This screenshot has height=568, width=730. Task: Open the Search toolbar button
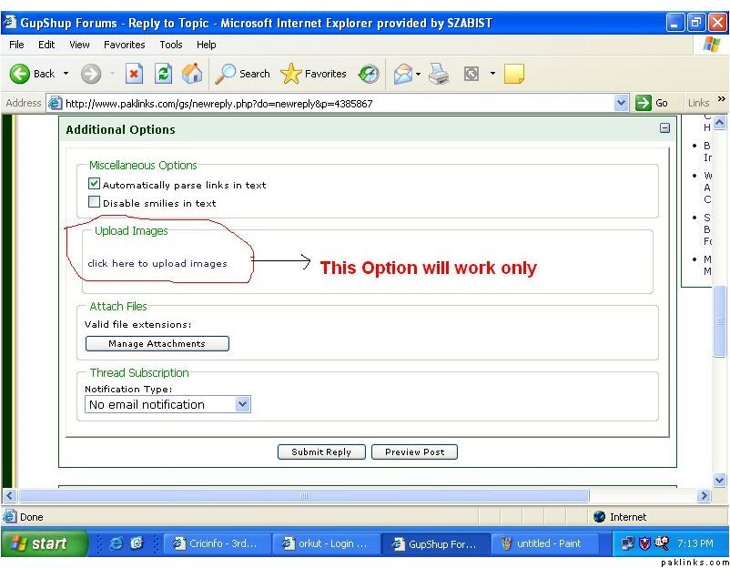tap(242, 74)
